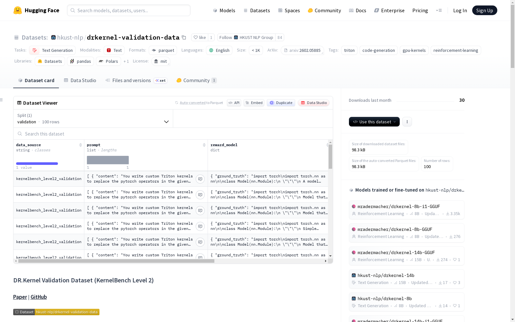Screen dimensions: 515x322
Task: Open the Community tab with 1 discussion
Action: pyautogui.click(x=196, y=80)
